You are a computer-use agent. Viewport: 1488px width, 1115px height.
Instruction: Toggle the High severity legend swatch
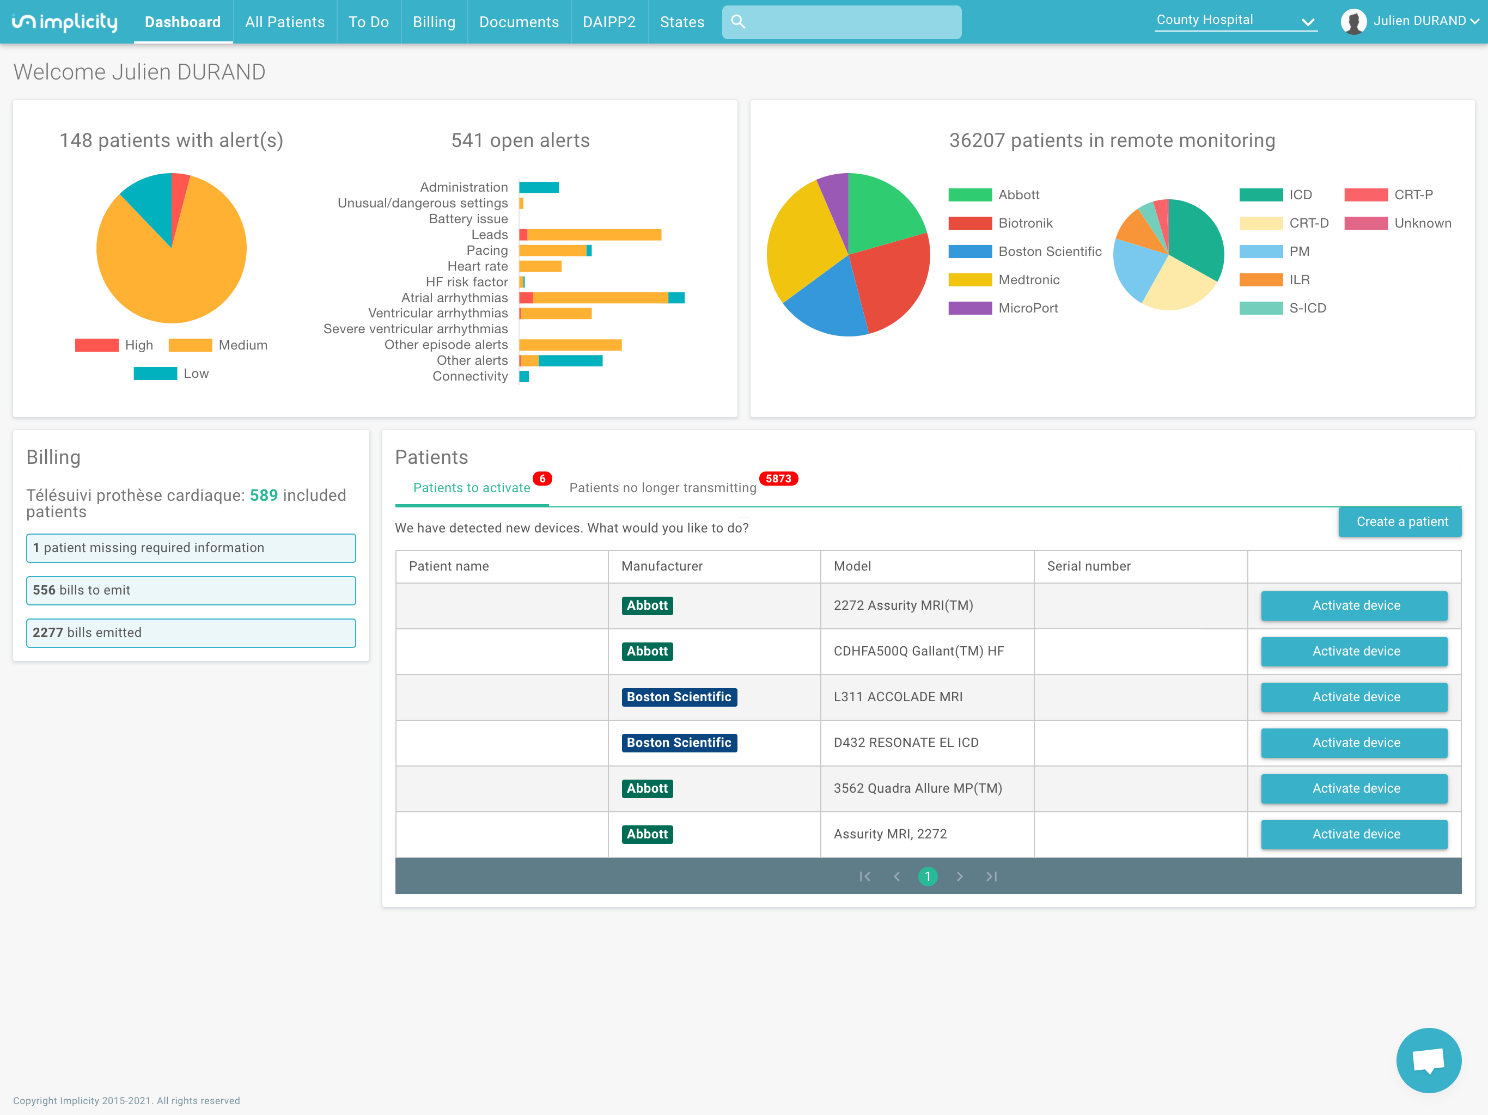[97, 345]
